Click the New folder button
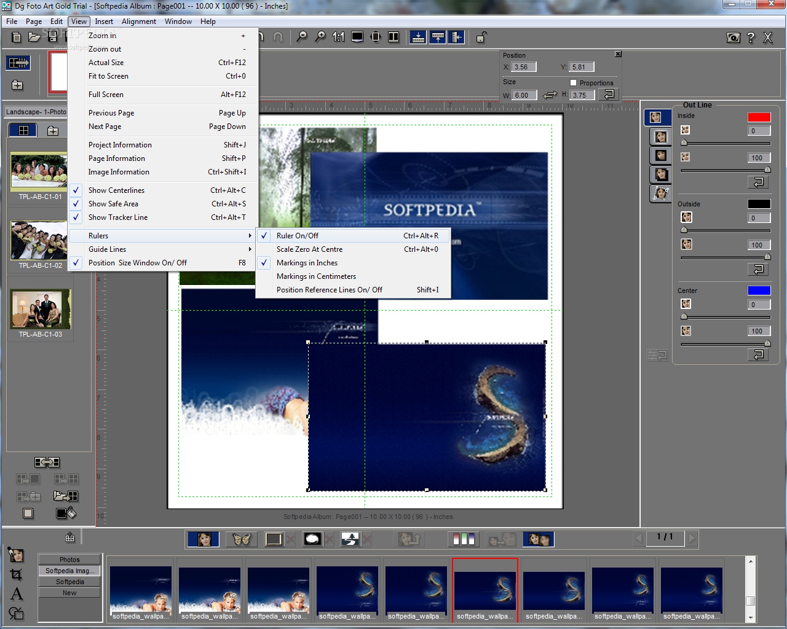The image size is (787, 629). pyautogui.click(x=69, y=593)
